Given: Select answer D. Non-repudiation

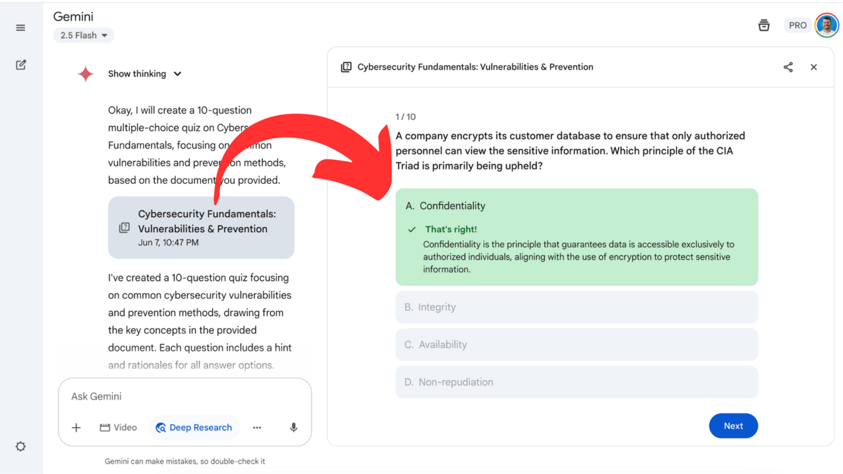Looking at the screenshot, I should [x=576, y=382].
